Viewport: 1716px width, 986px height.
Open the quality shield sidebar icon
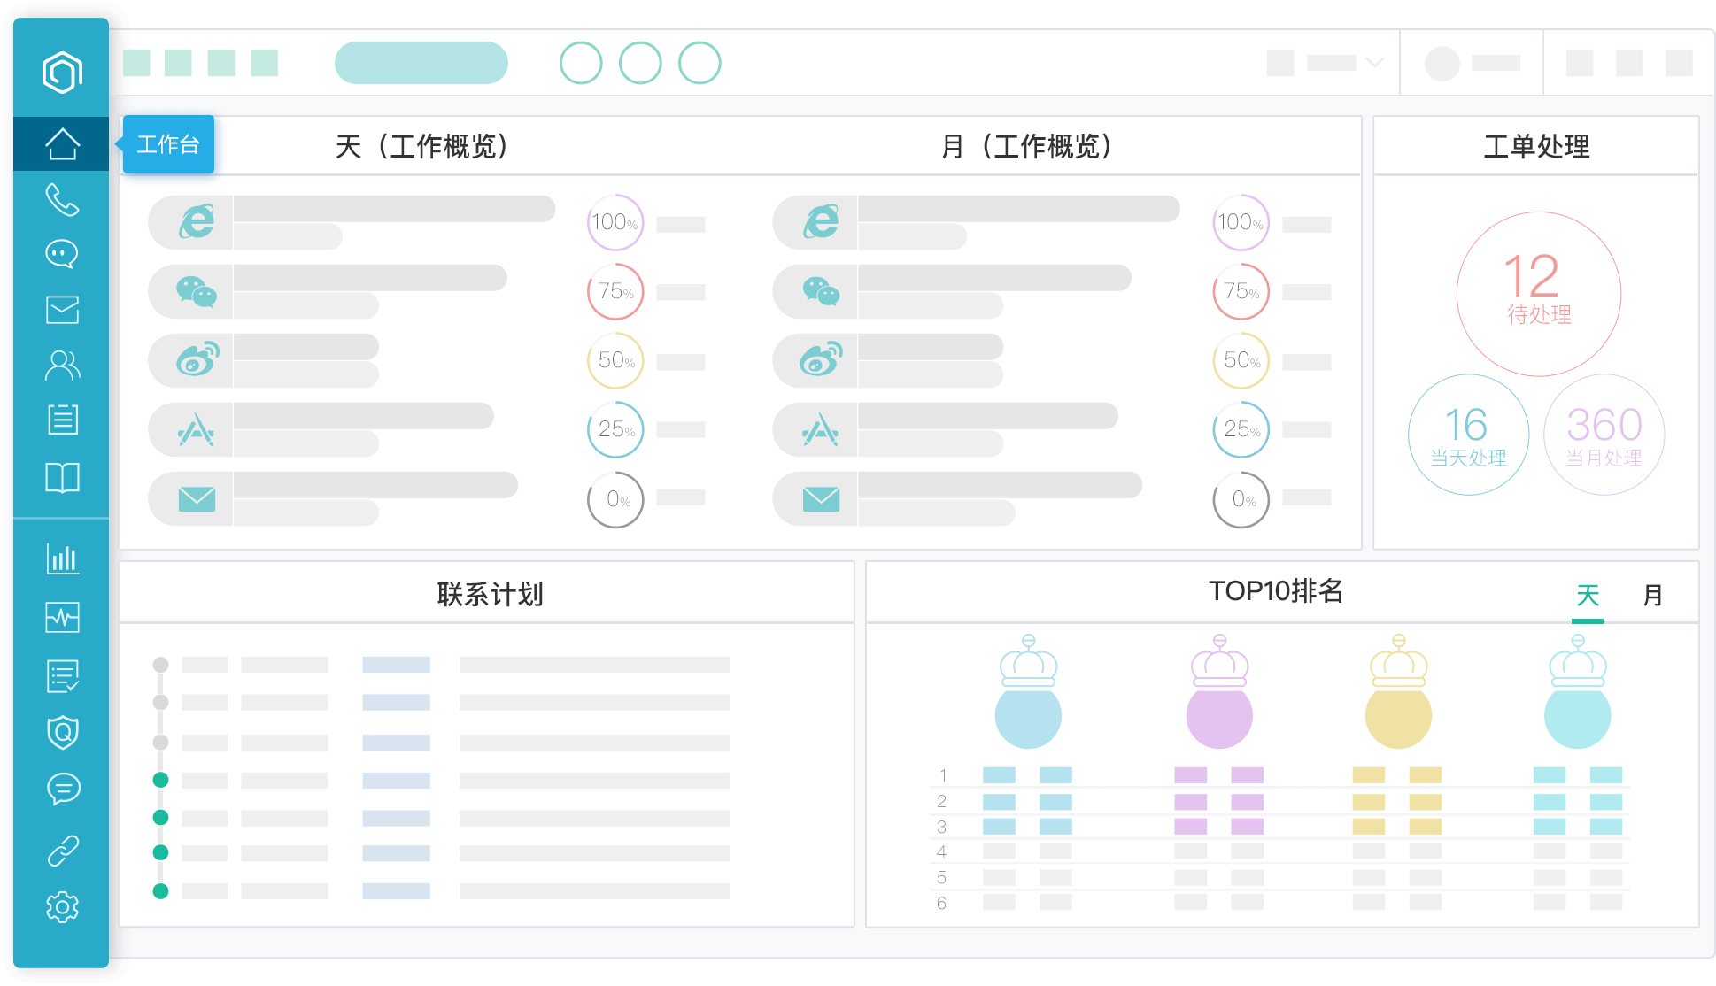click(x=62, y=732)
